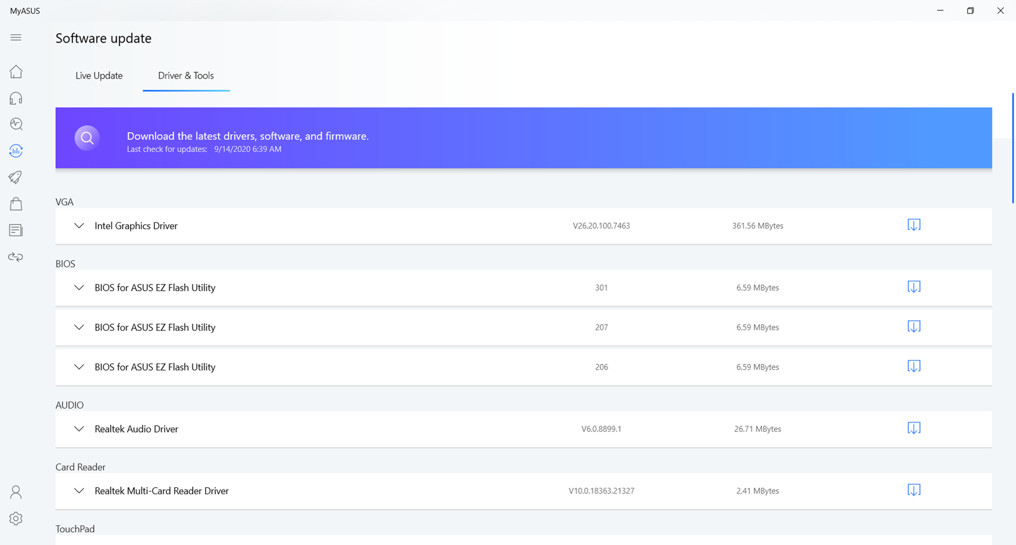Click the 2.41 MBytes size
The image size is (1016, 545).
pyautogui.click(x=758, y=491)
